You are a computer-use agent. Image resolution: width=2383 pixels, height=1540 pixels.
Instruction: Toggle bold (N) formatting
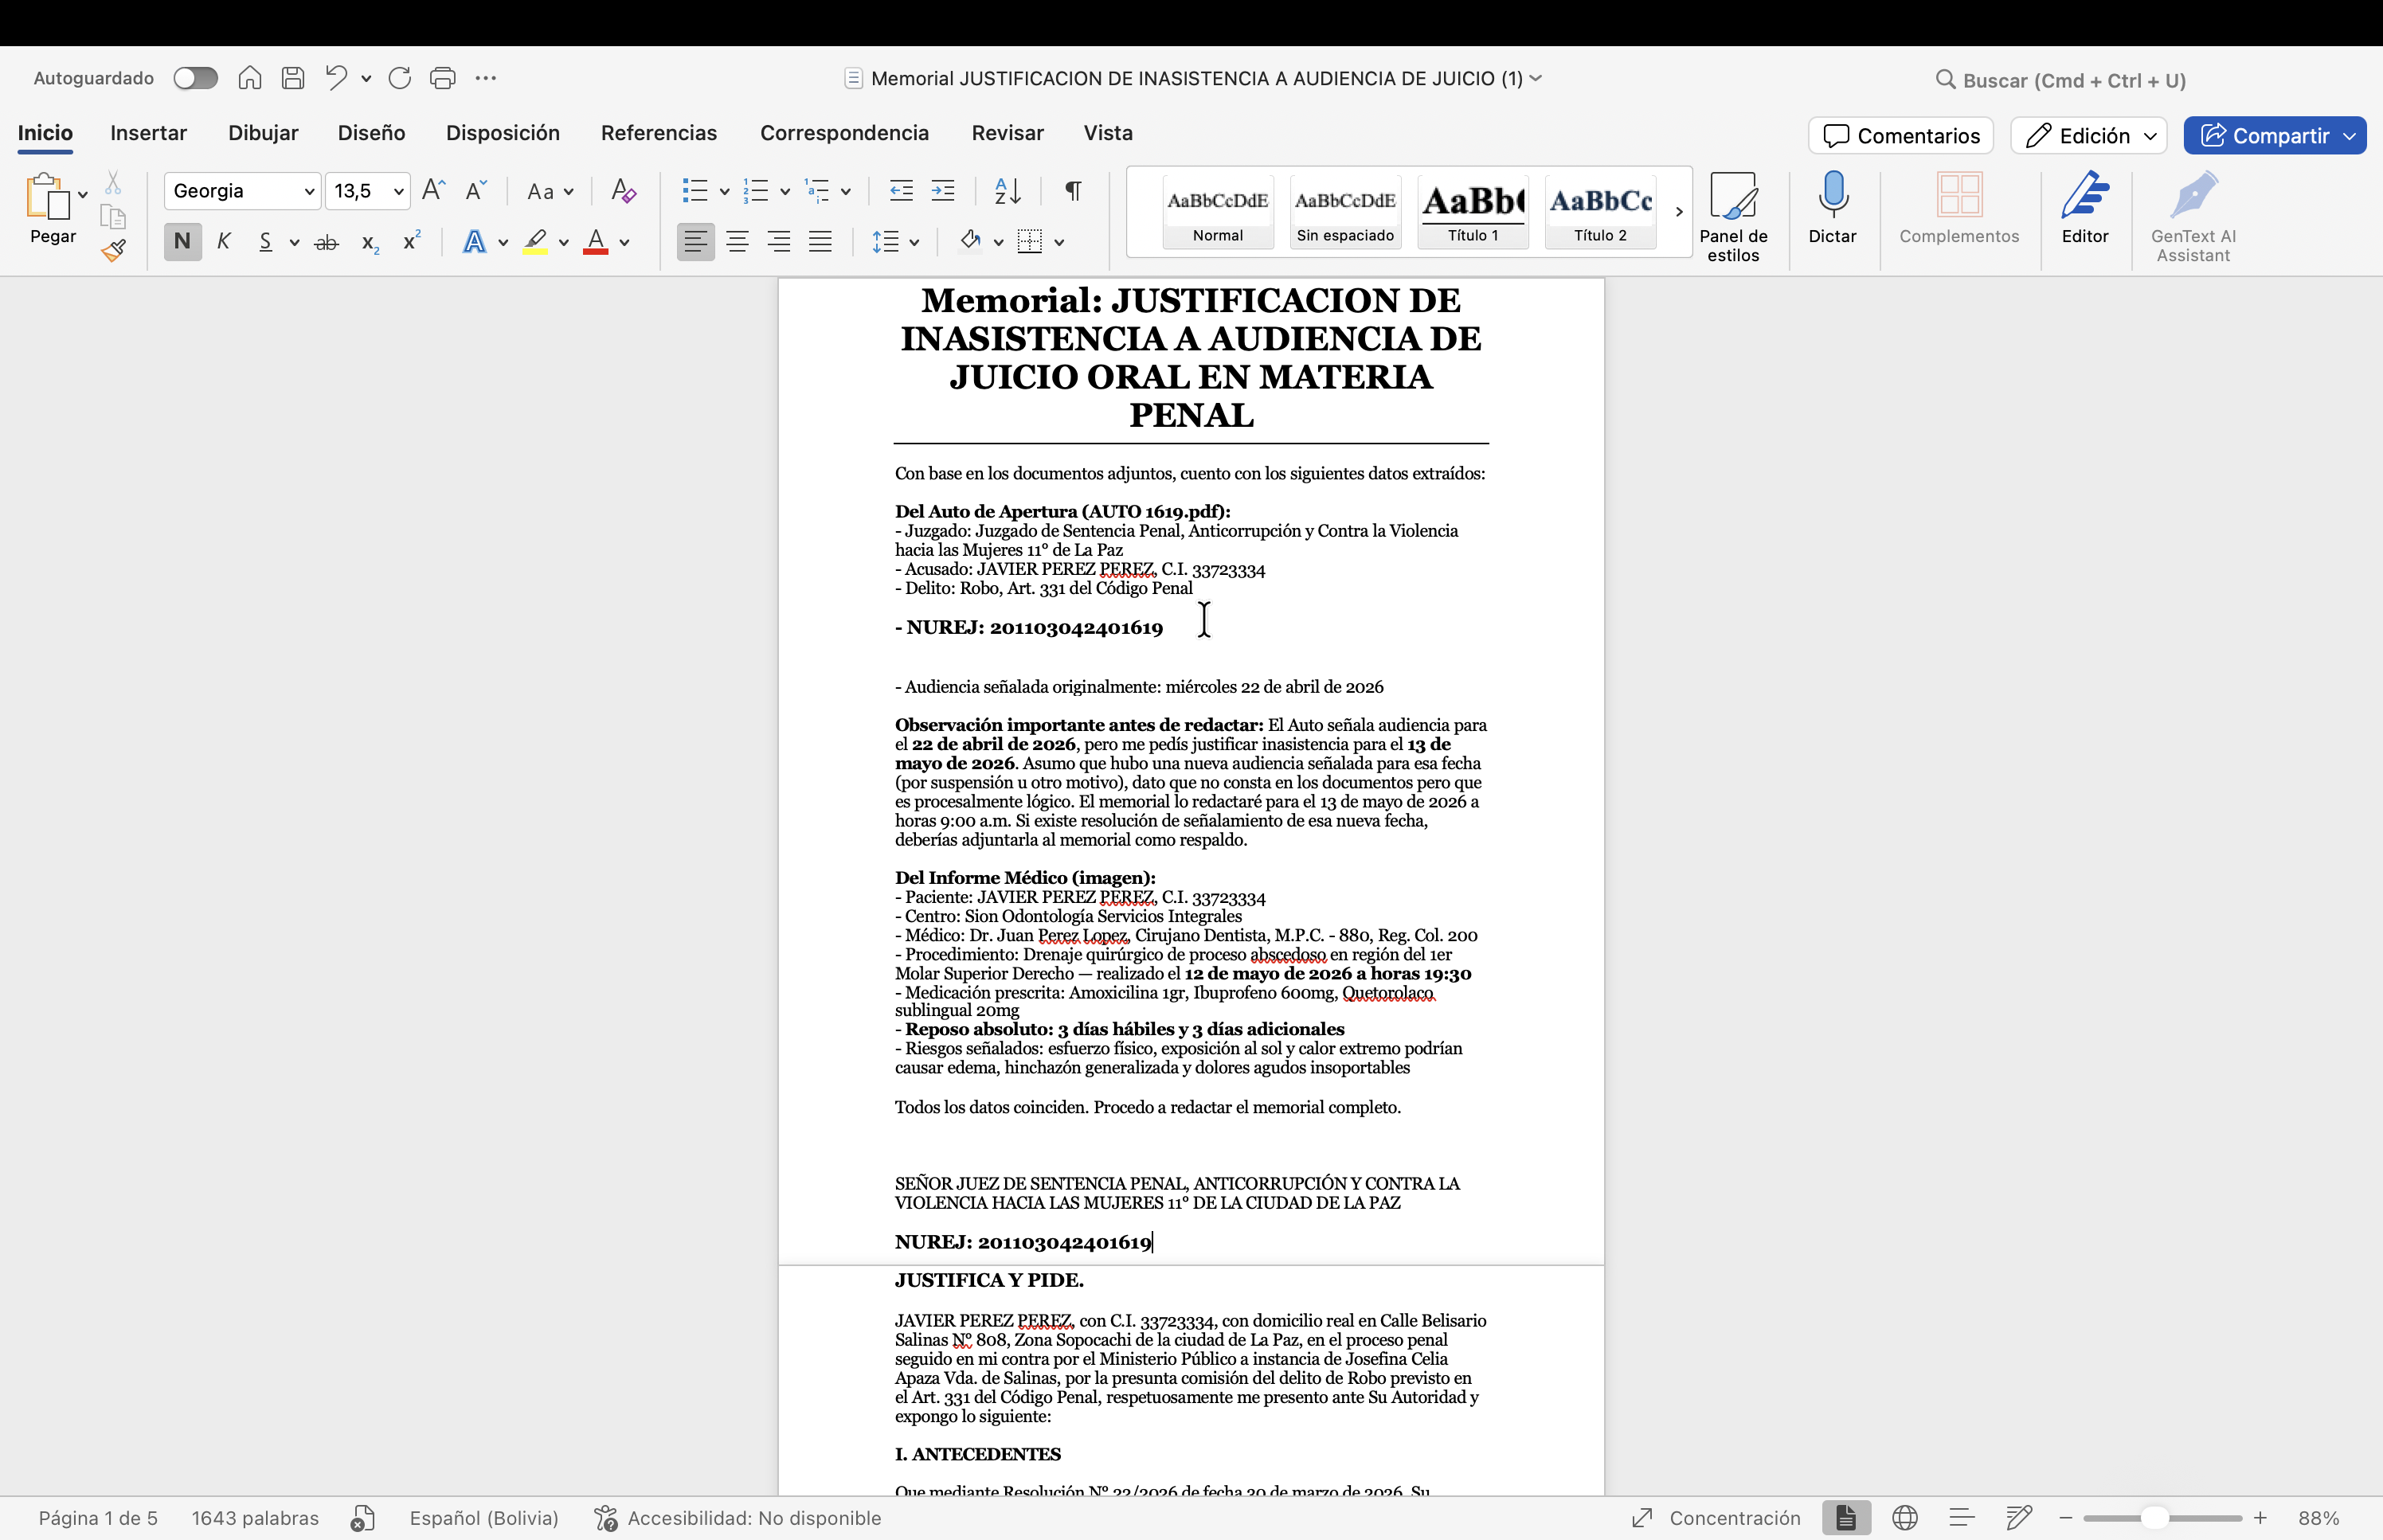point(182,241)
